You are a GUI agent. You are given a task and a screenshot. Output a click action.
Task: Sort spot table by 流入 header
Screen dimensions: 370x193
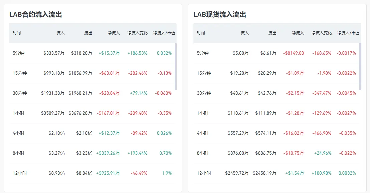coord(245,33)
